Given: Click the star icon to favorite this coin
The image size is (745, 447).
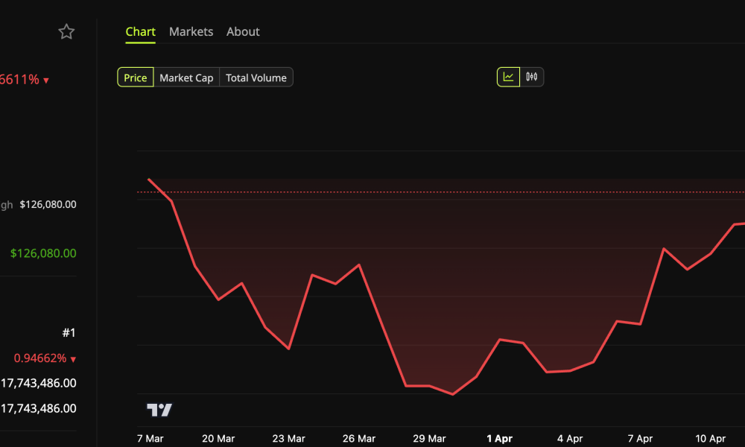Looking at the screenshot, I should tap(66, 31).
